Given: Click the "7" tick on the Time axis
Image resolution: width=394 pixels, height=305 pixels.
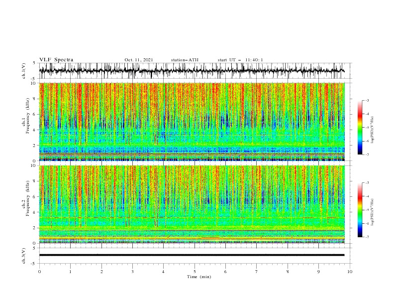Looking at the screenshot, I should point(257,272).
